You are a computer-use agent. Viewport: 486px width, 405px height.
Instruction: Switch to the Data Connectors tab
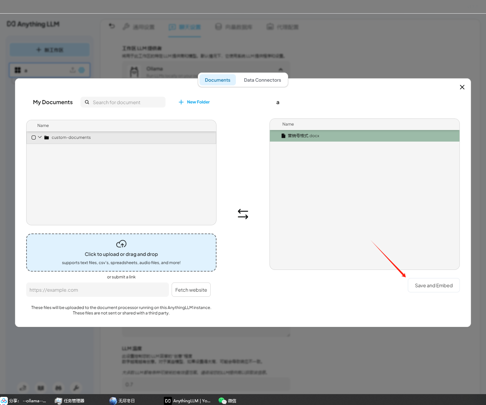(262, 80)
